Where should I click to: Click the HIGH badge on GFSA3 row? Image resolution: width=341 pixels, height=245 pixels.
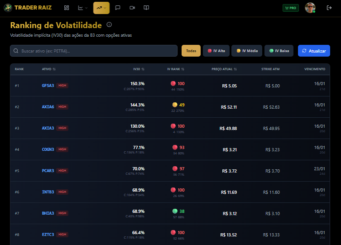[62, 86]
